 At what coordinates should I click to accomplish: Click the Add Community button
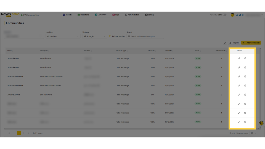tap(251, 43)
